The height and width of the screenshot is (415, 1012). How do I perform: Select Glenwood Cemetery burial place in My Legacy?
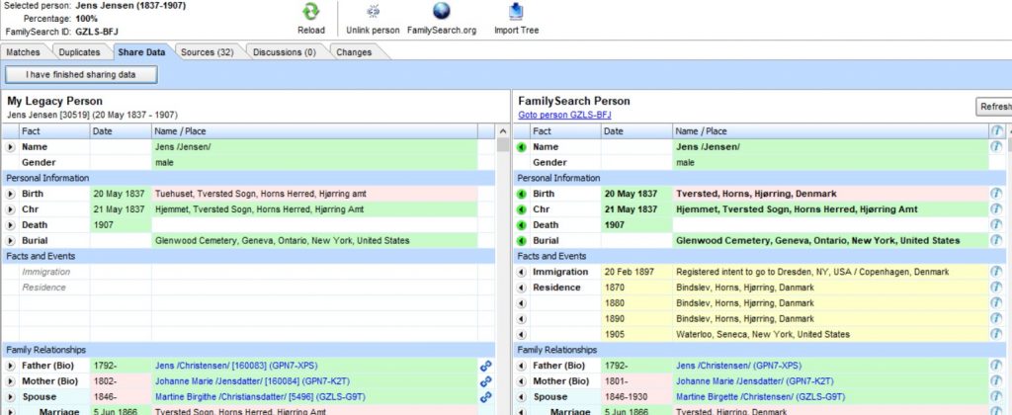pos(282,241)
